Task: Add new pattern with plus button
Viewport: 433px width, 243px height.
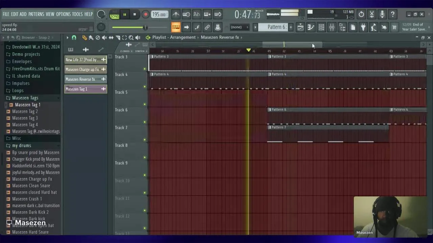Action: [291, 27]
